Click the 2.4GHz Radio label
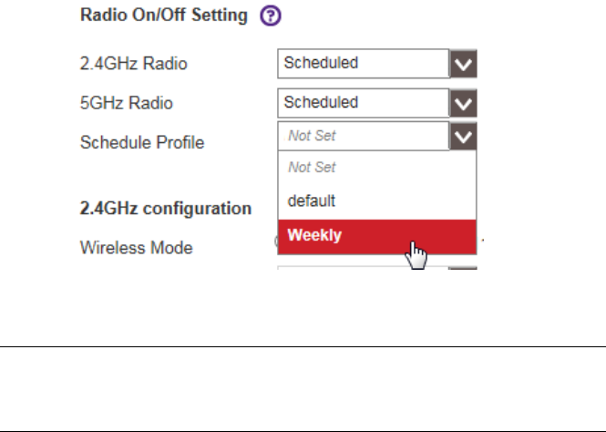Screen dimensions: 606x432 [x=124, y=64]
